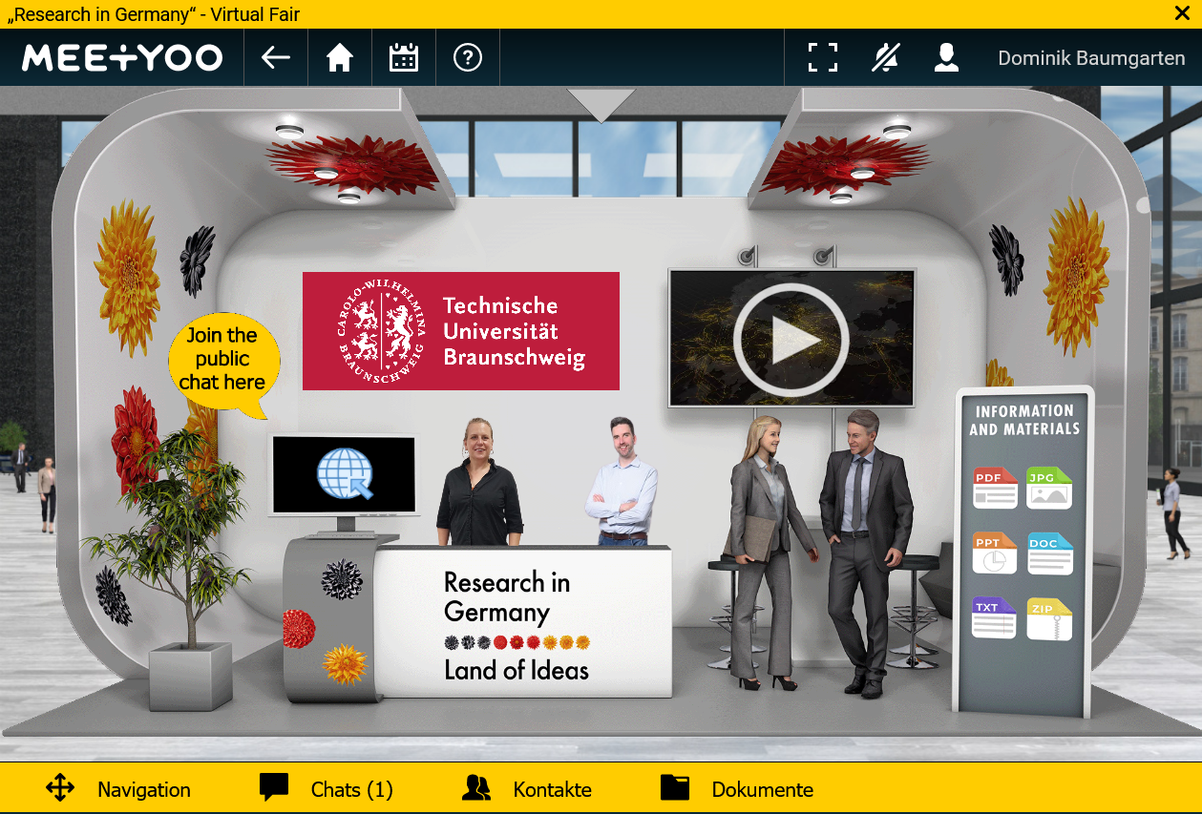Click the Join the public chat bubble
Image resolution: width=1202 pixels, height=814 pixels.
point(223,365)
